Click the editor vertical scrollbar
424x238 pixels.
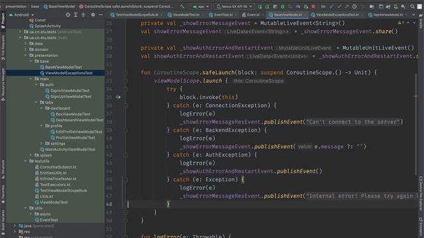(415, 124)
